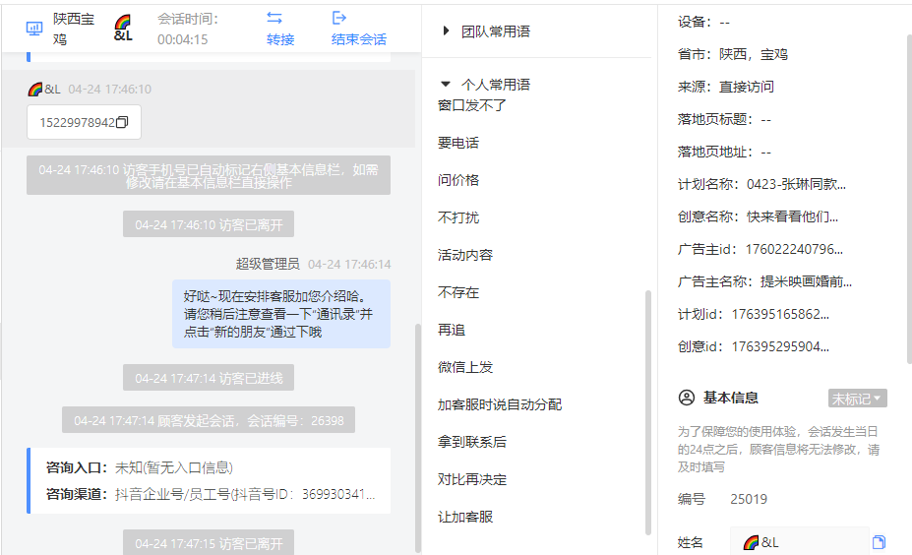Viewport: 912px width, 555px height.
Task: Choose the 让加客服 quick phrase
Action: [x=465, y=517]
